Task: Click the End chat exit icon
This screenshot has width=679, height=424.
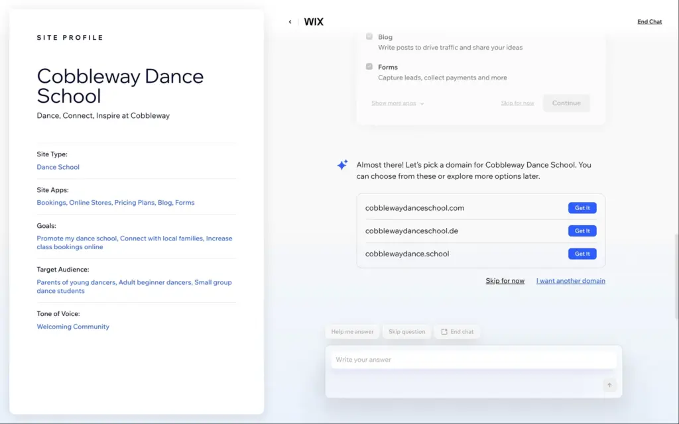Action: [x=444, y=332]
